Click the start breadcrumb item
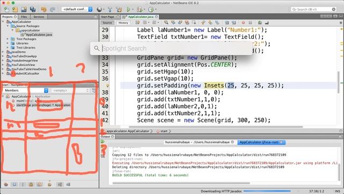This screenshot has width=344, height=194. click(x=163, y=131)
